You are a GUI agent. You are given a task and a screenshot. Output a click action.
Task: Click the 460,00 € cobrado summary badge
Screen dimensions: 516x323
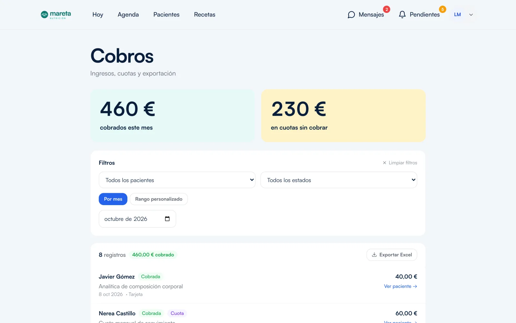coord(153,255)
